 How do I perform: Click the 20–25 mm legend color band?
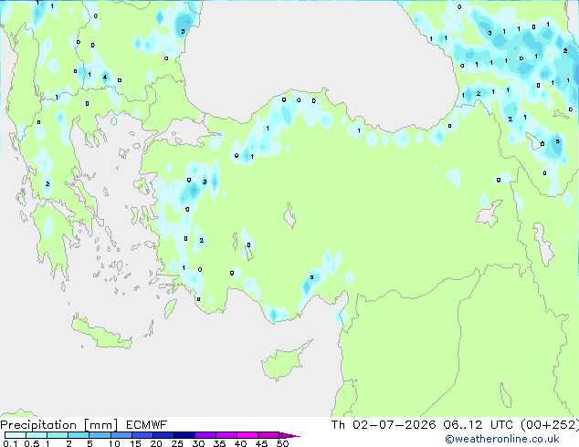[163, 435]
